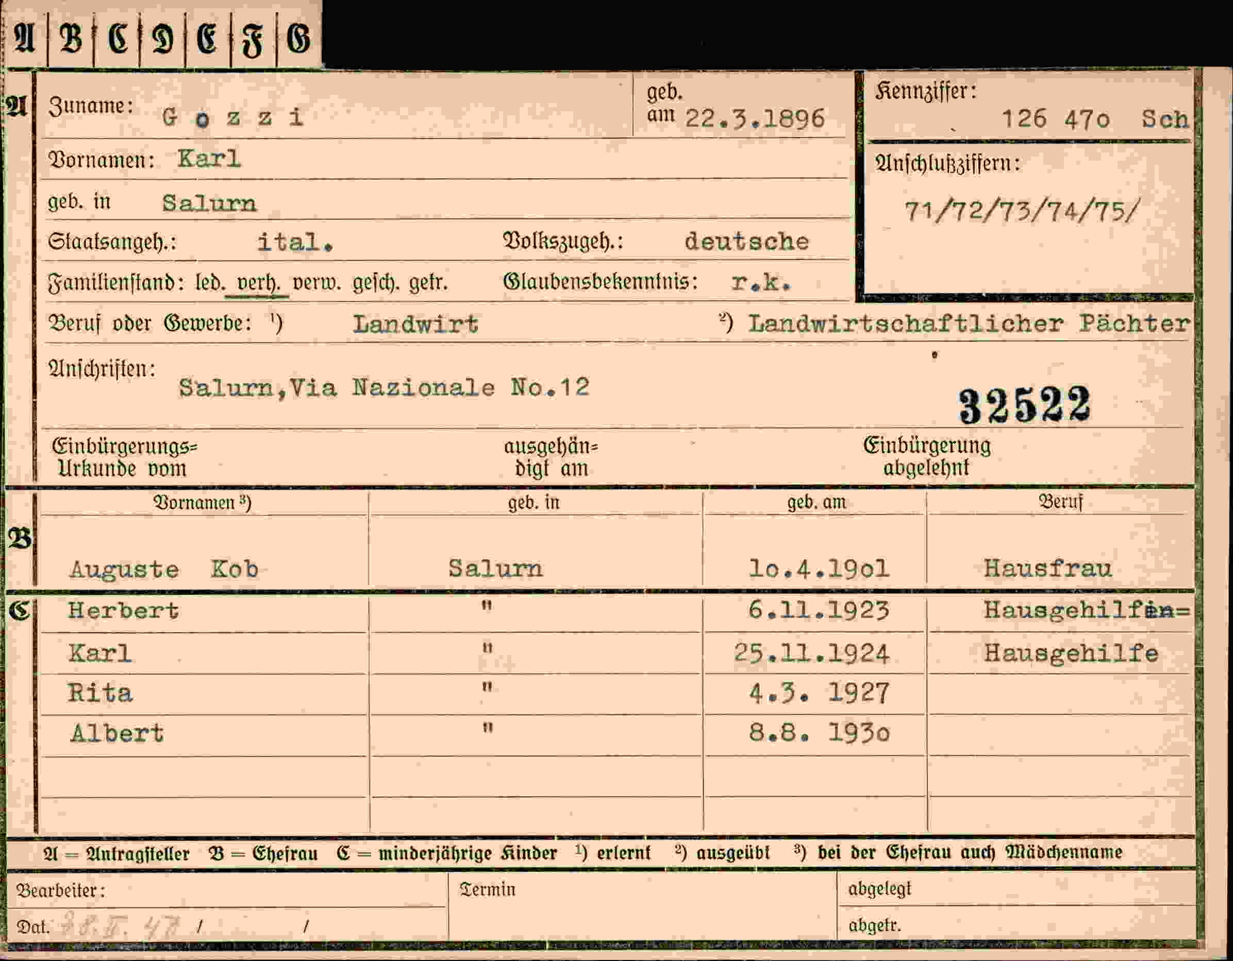Click the legend 'A = Antragsteller'
The height and width of the screenshot is (961, 1233).
116,854
